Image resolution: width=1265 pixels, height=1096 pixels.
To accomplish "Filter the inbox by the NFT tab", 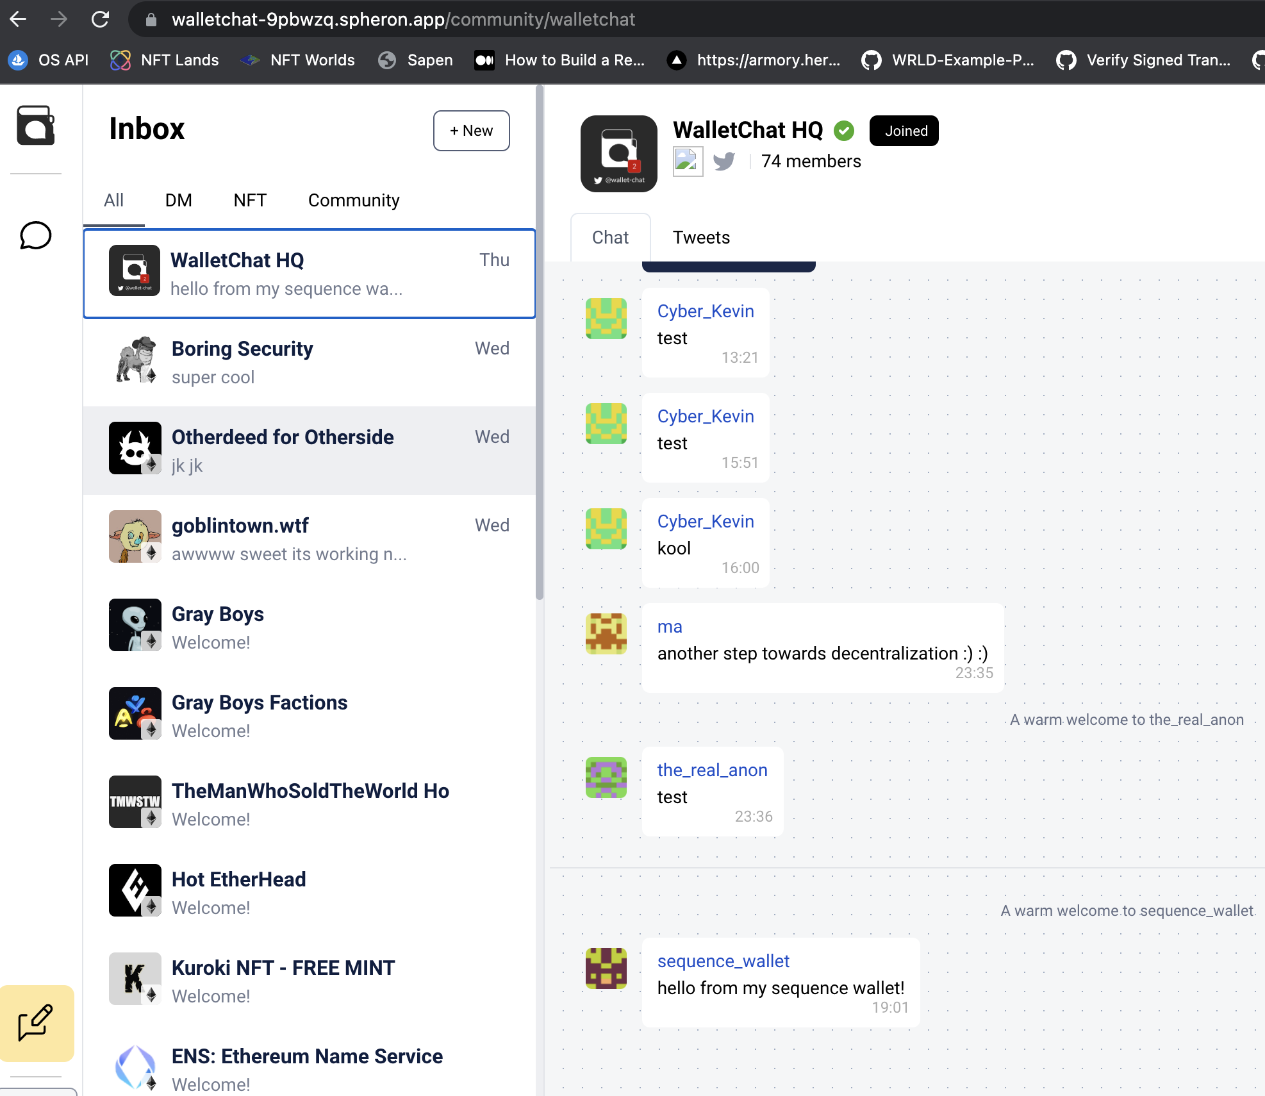I will click(x=250, y=201).
